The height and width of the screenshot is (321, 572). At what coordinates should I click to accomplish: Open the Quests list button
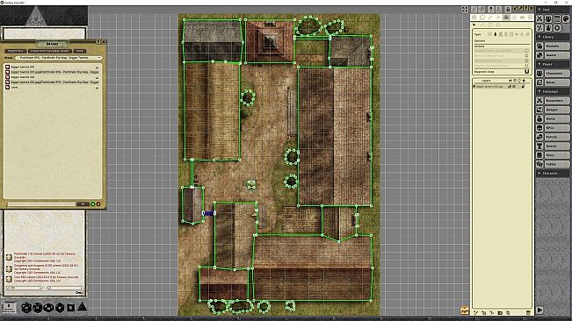pyautogui.click(x=557, y=146)
